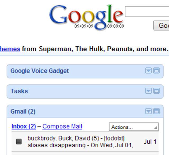Open the Inbox (2) link
Screen dimensions: 169x155
(x=24, y=126)
